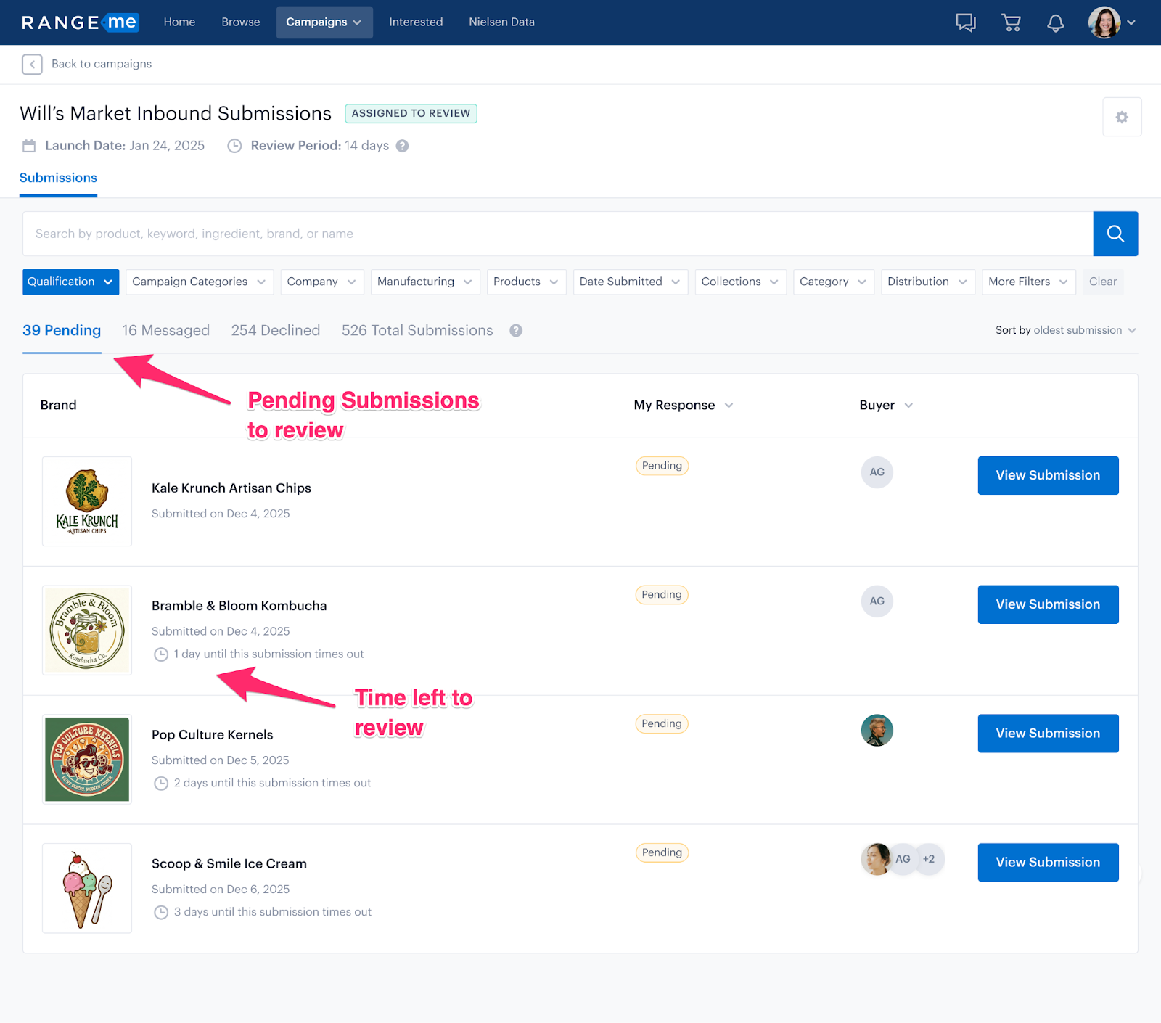Click the blue search magnifier button
This screenshot has width=1161, height=1023.
(1115, 234)
